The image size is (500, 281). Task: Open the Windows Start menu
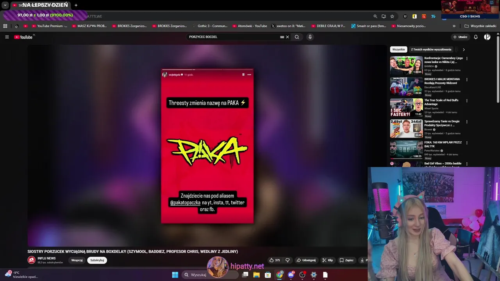coord(175,275)
